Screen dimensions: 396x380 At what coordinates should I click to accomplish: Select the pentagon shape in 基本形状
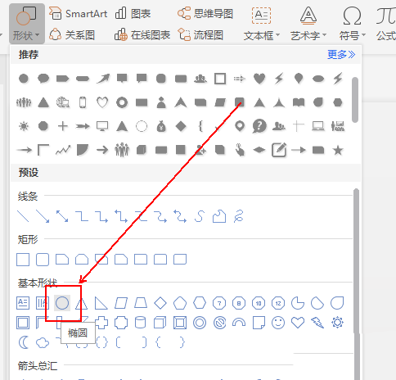point(180,303)
